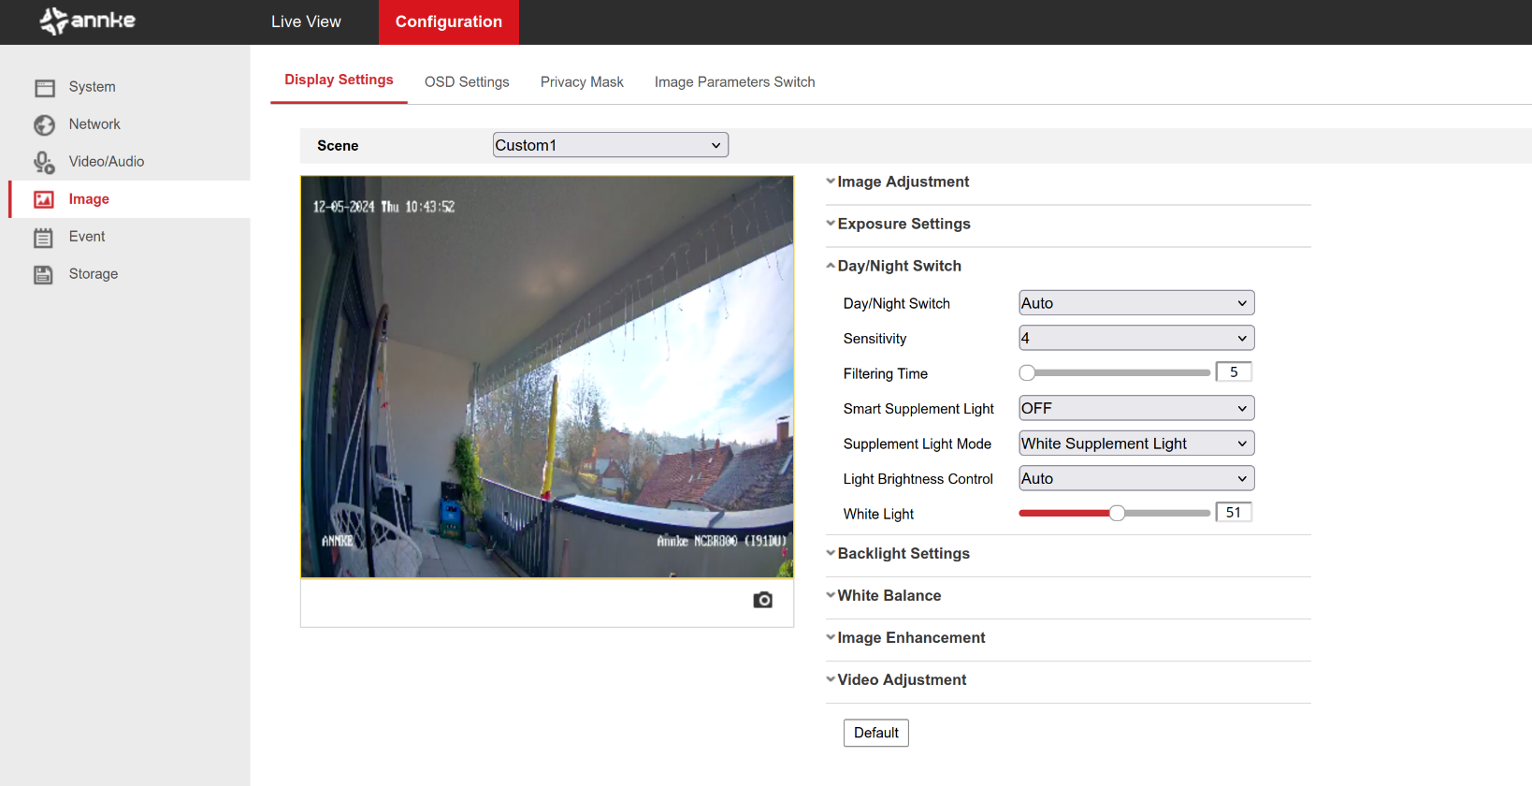The width and height of the screenshot is (1532, 786).
Task: Capture snapshot with the camera icon
Action: pos(762,600)
